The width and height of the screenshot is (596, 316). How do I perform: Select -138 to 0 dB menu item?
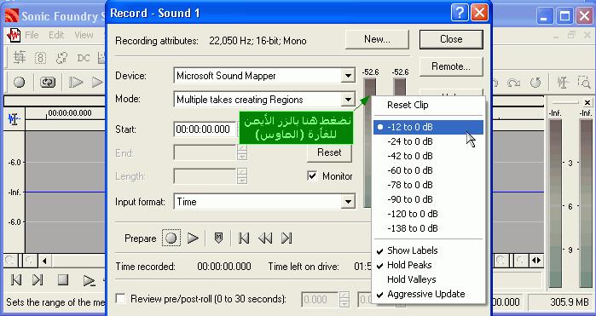coord(428,228)
